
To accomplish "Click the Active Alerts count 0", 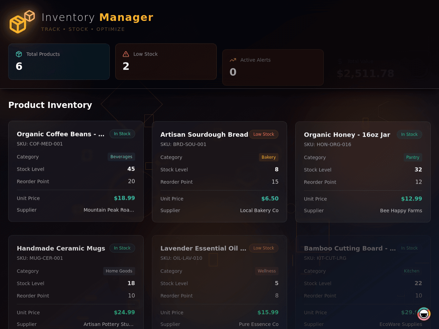I will (233, 72).
